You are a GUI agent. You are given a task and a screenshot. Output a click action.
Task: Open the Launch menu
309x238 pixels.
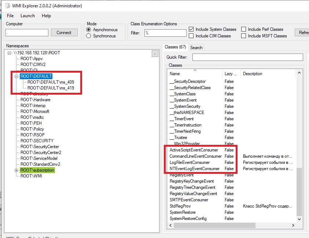(27, 16)
